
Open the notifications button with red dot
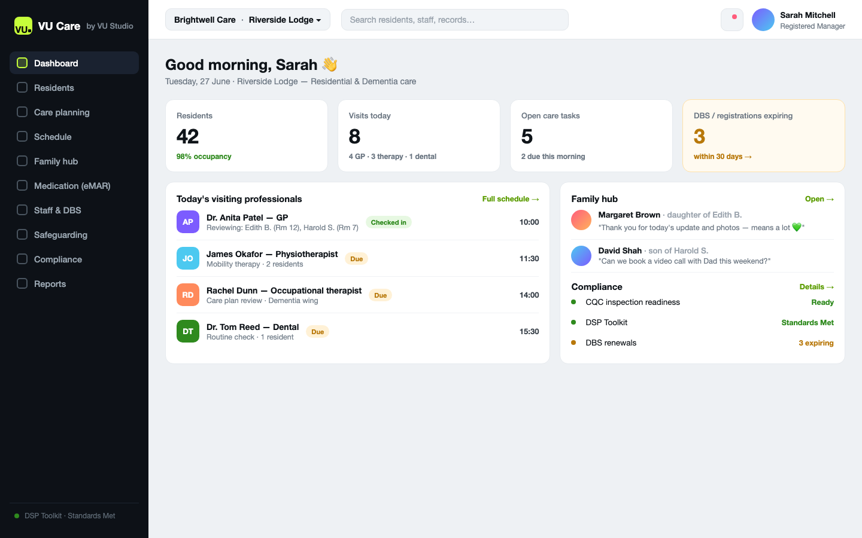732,20
